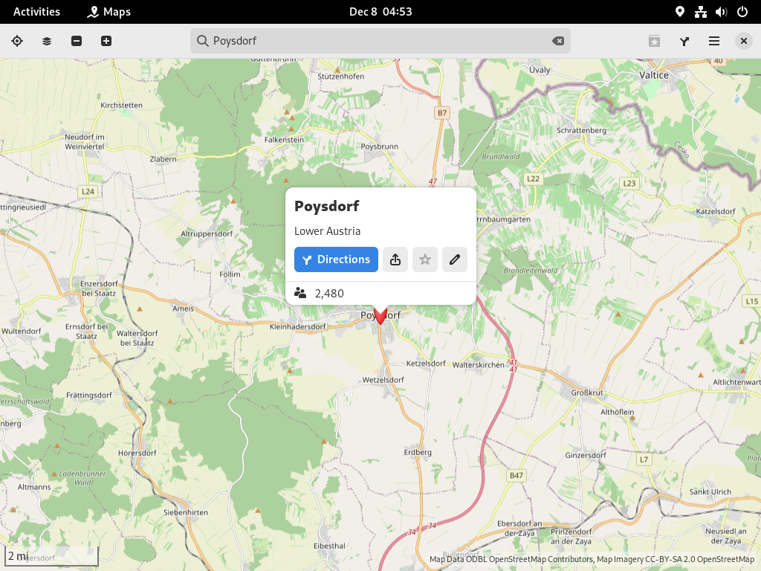Click the Schrattenberg label on map
This screenshot has height=571, width=761.
(581, 130)
